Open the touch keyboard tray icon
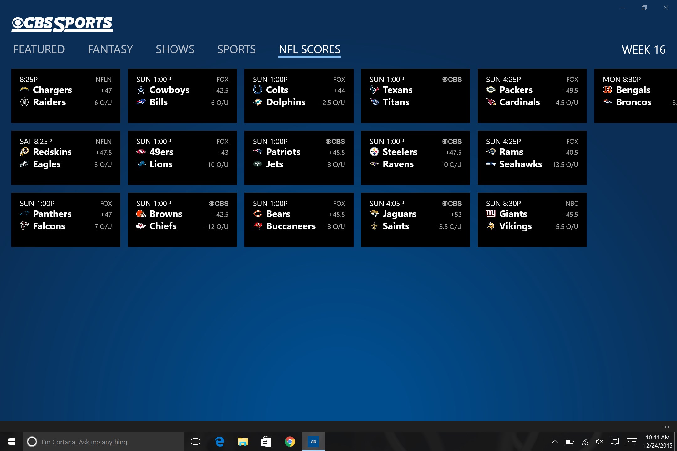 tap(632, 442)
